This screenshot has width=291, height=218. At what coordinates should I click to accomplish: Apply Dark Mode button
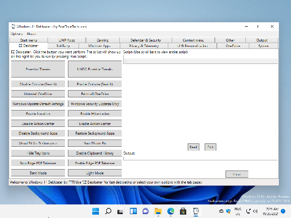(x=38, y=173)
